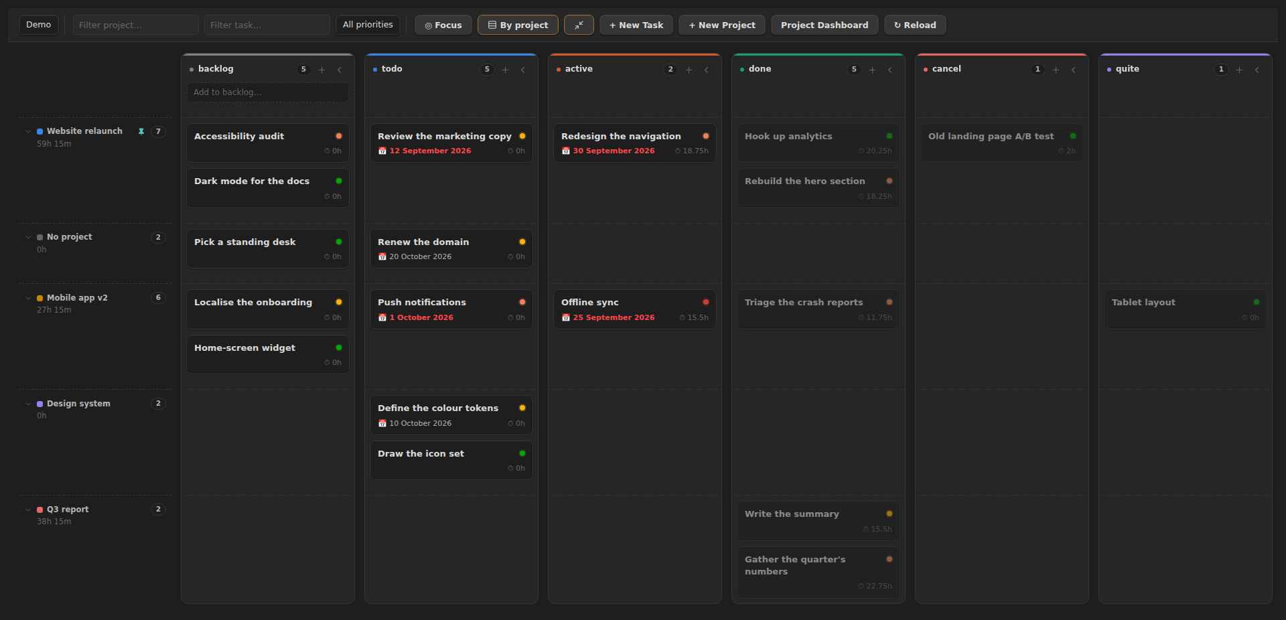Click priority dot on Draw the icon set

coord(522,453)
